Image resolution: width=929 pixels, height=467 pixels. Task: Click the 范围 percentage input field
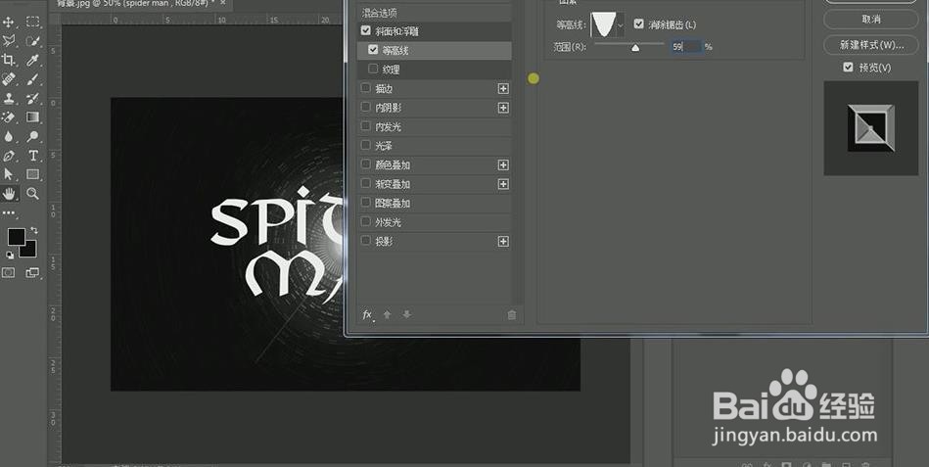tap(686, 46)
